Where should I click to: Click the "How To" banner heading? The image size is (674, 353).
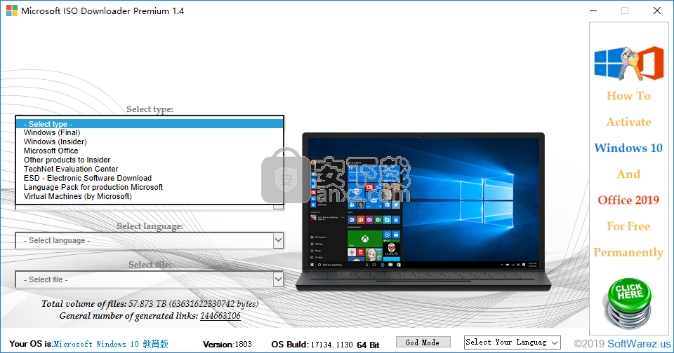[628, 96]
